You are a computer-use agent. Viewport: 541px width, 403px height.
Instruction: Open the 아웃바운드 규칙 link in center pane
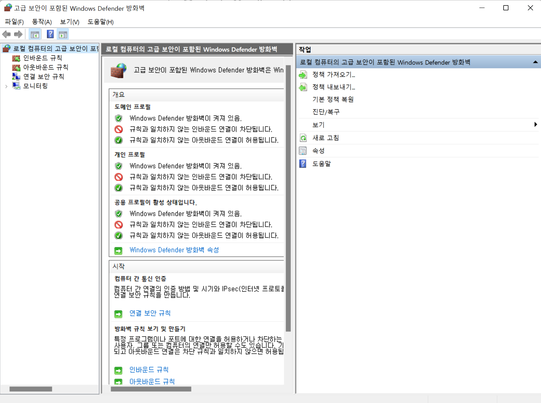point(152,382)
